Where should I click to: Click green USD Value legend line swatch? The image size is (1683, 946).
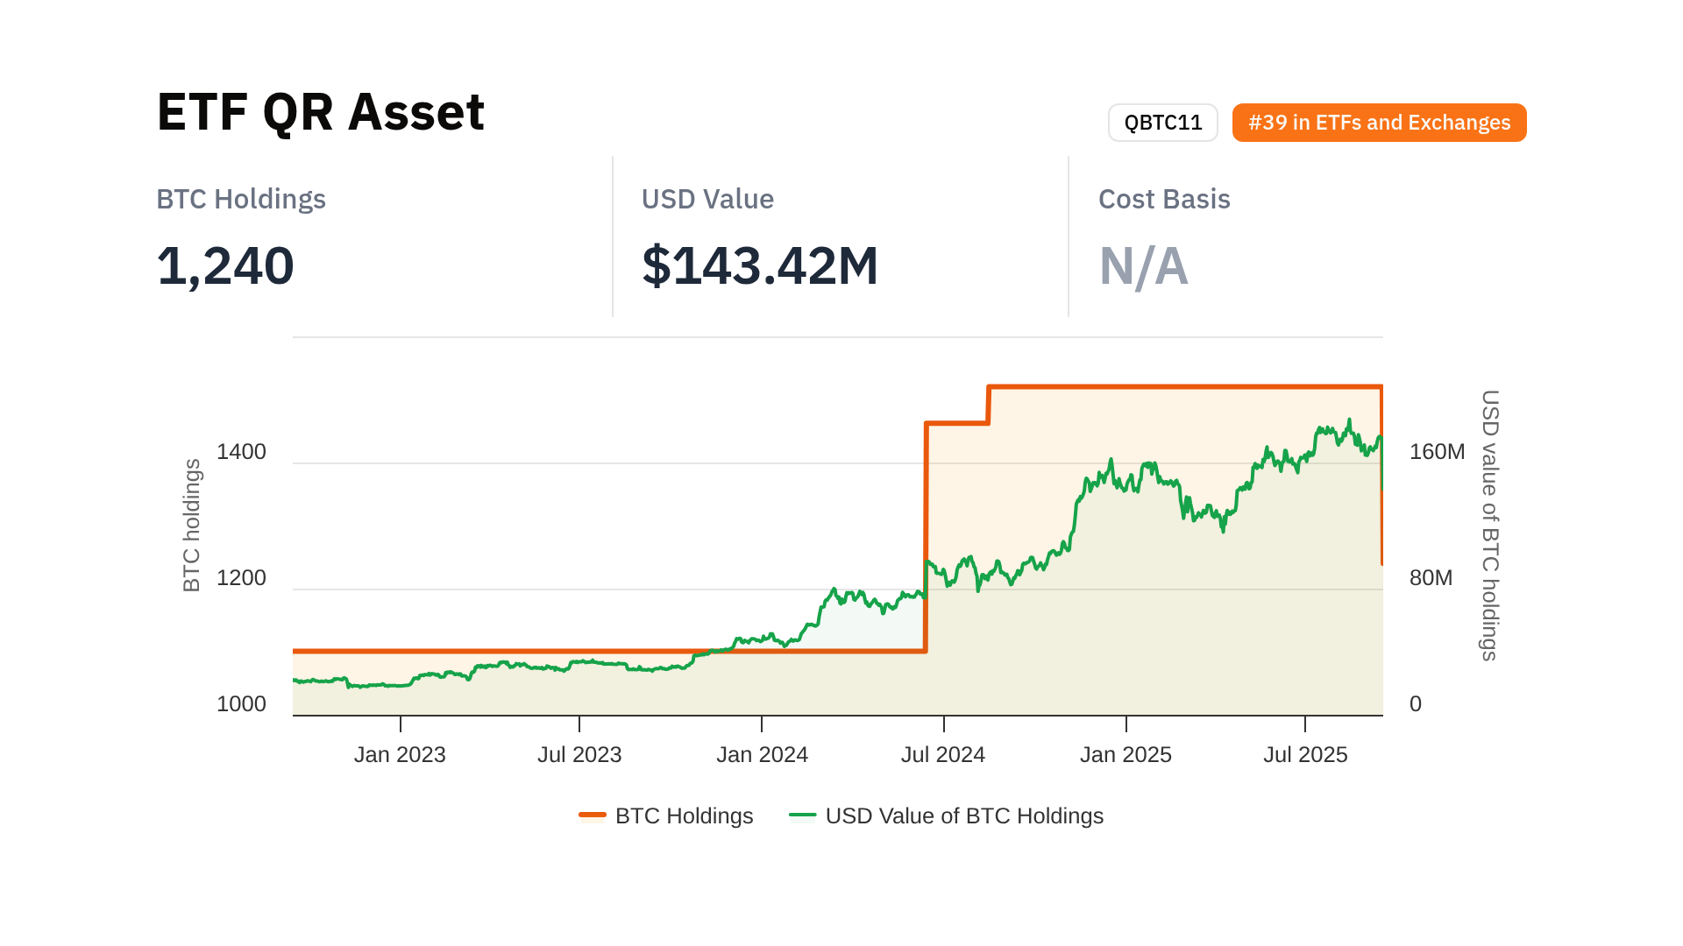(x=802, y=815)
